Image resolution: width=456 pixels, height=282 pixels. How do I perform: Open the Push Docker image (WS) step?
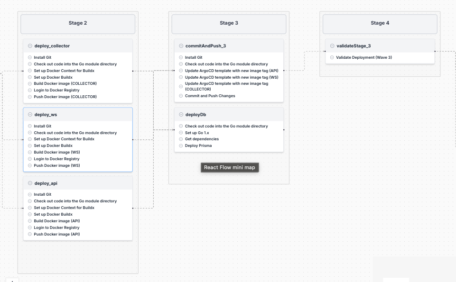point(56,165)
